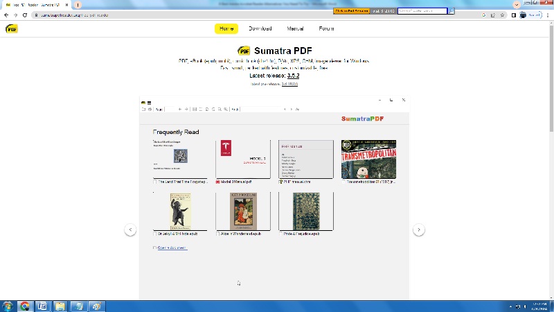Screen dimensions: 554x312
Task: Open a new browser tab
Action: tap(78, 5)
